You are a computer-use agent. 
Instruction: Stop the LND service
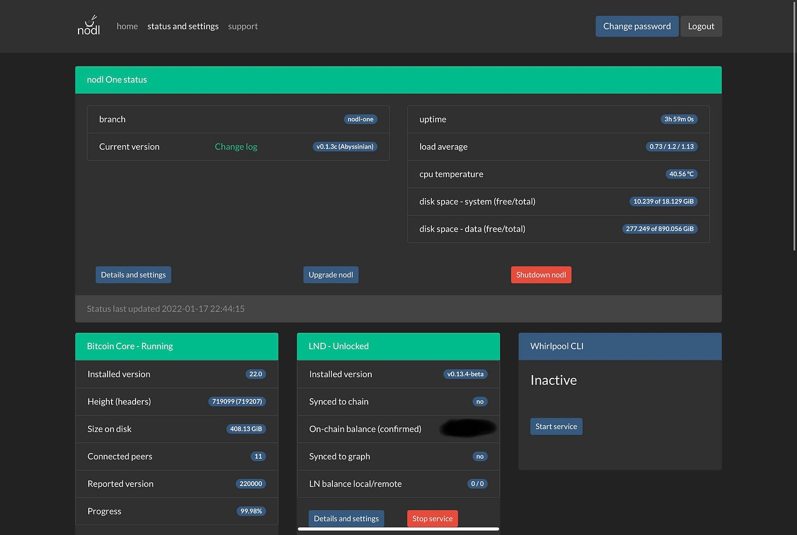[x=432, y=518]
